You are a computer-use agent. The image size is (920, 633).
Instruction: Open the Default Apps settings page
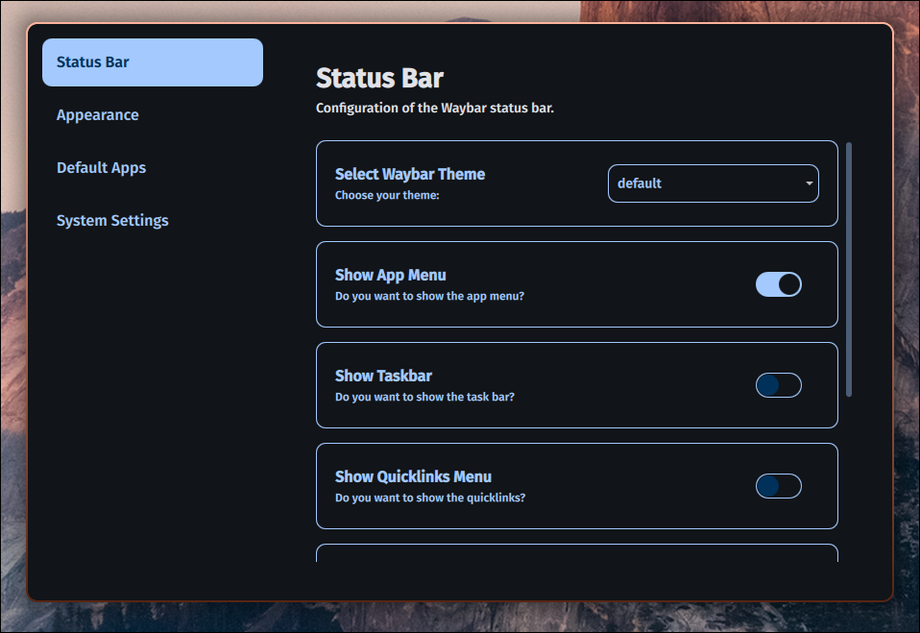pos(101,167)
